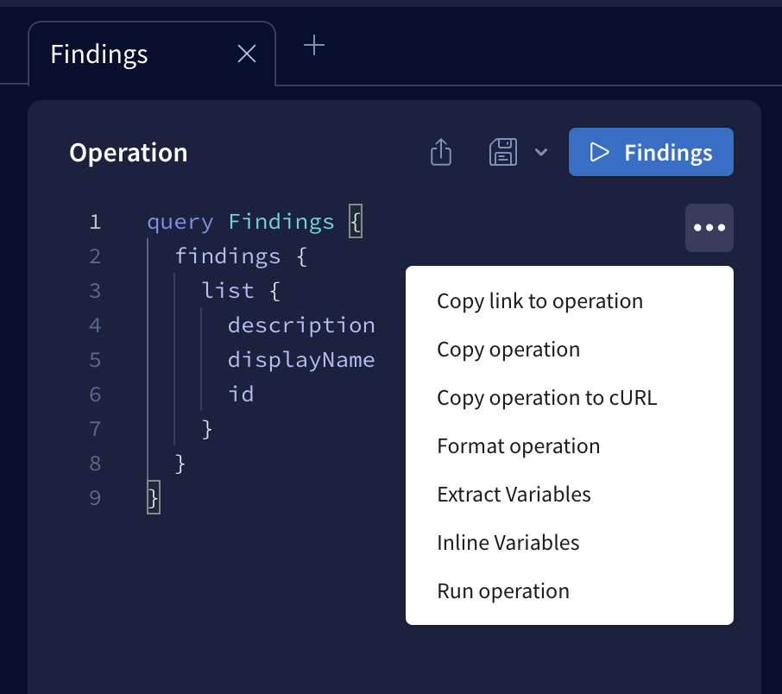Select Copy operation menu entry

click(x=569, y=350)
